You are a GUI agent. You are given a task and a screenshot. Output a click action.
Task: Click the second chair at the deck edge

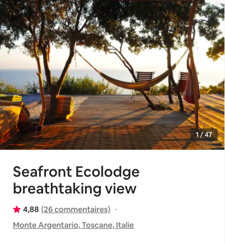tap(184, 82)
